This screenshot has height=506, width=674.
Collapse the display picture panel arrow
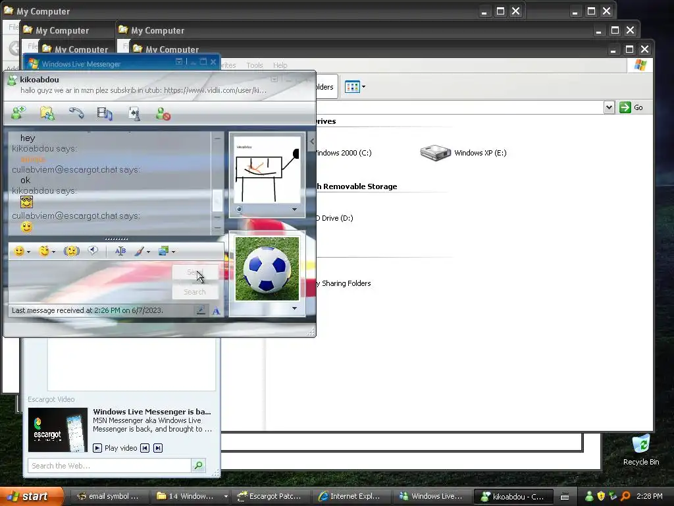(312, 141)
